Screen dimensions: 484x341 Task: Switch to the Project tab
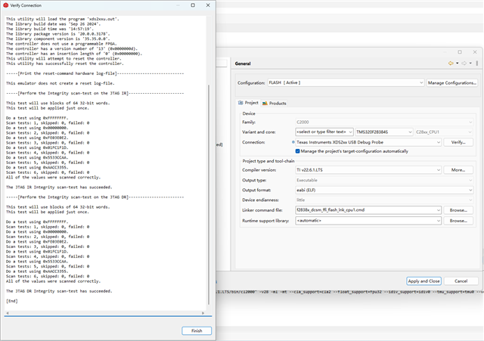[x=248, y=103]
